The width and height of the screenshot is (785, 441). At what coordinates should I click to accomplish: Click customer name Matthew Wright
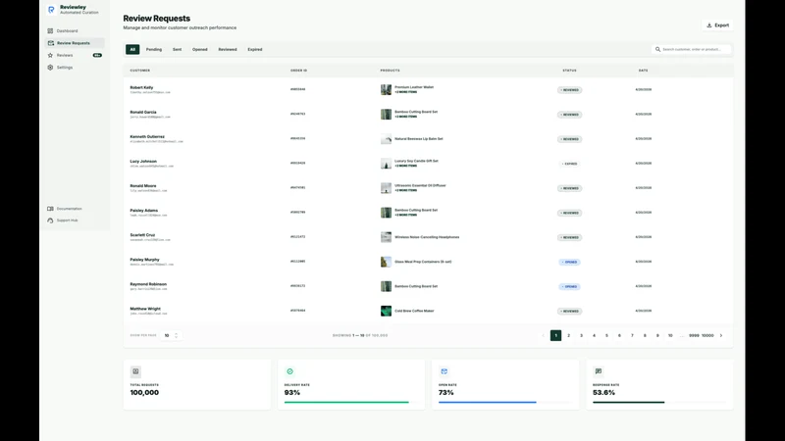[x=145, y=309]
